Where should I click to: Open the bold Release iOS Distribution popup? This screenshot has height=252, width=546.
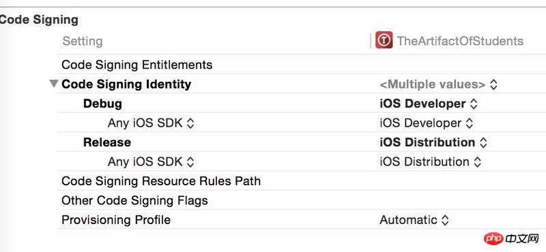pos(433,142)
